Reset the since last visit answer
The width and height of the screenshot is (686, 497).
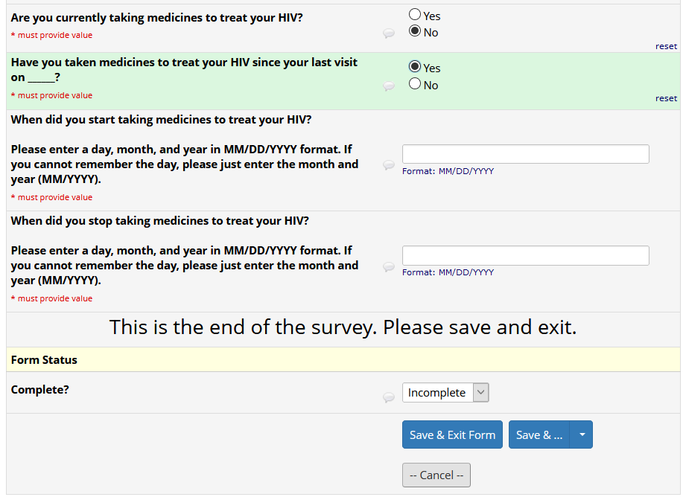[666, 98]
